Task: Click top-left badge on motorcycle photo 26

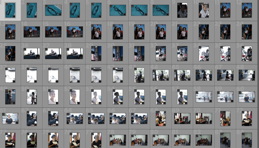Action: point(25,50)
